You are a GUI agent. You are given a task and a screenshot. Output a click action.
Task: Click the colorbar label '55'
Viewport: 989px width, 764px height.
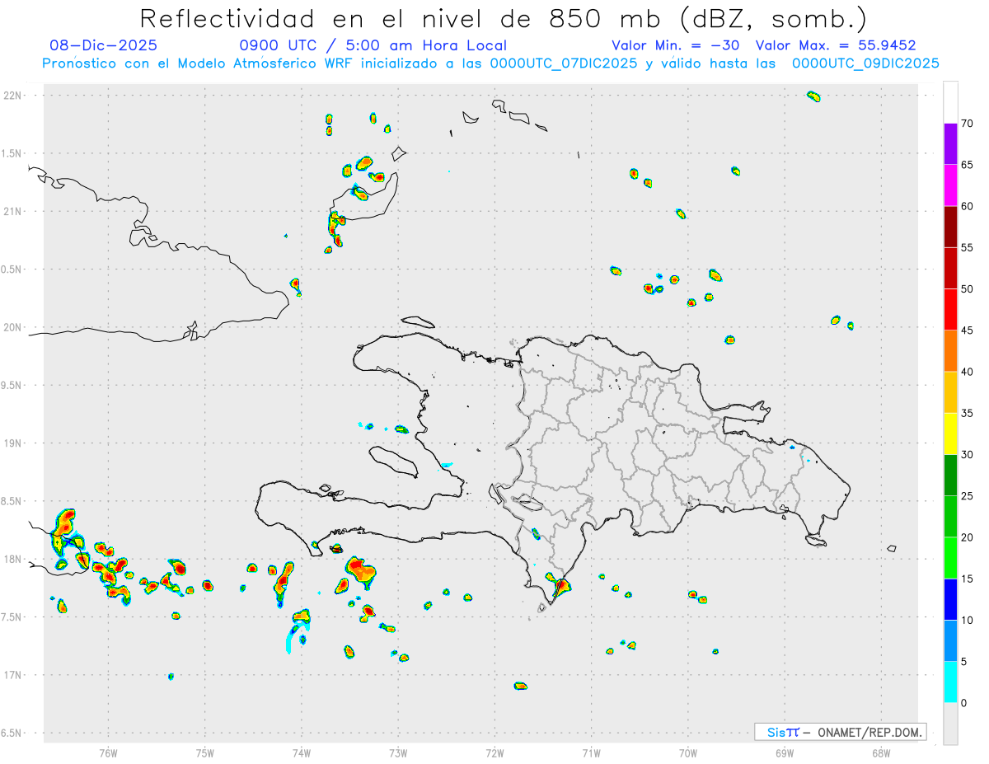coord(968,247)
